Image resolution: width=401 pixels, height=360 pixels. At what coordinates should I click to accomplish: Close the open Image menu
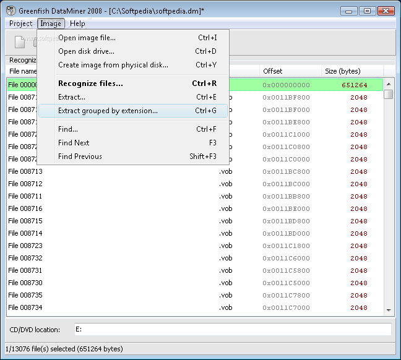51,24
